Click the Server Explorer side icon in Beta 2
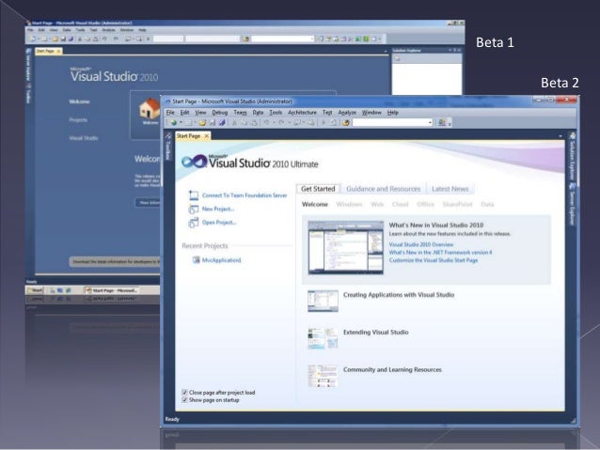This screenshot has width=600, height=450. (x=573, y=186)
